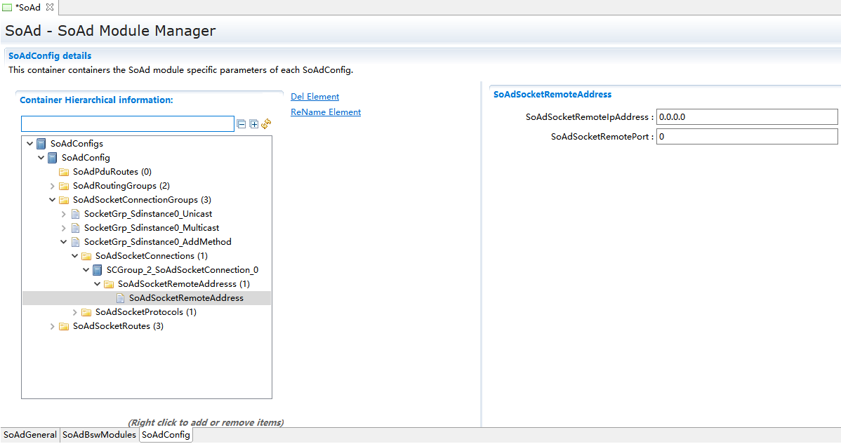Image resolution: width=841 pixels, height=444 pixels.
Task: Click the Del Element link
Action: coord(314,97)
